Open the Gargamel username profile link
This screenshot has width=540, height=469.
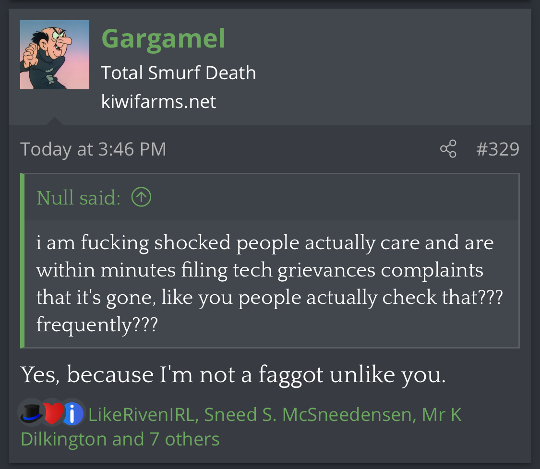click(x=163, y=39)
